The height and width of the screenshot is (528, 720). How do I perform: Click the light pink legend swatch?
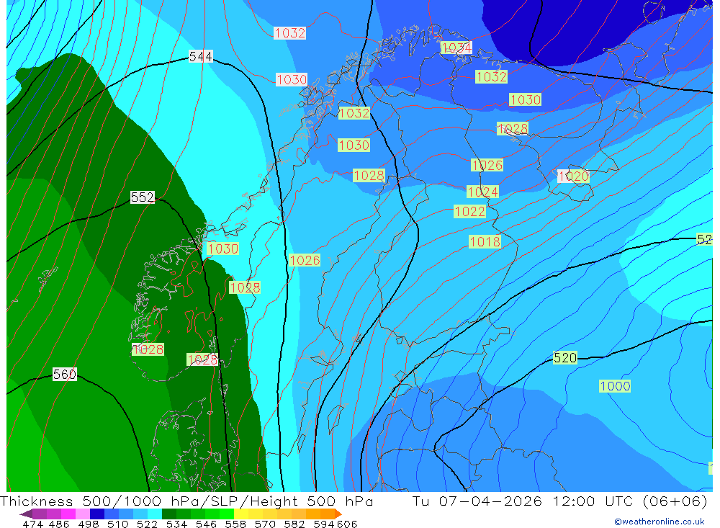point(83,514)
